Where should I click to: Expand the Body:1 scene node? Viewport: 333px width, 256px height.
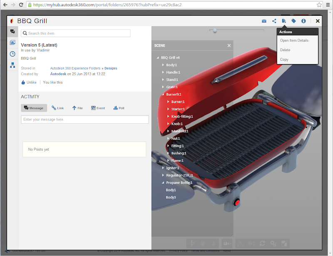(163, 65)
